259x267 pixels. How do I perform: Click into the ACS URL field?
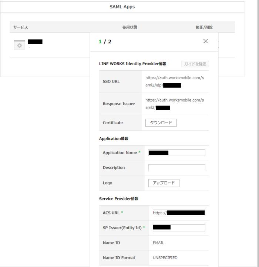[179, 213]
